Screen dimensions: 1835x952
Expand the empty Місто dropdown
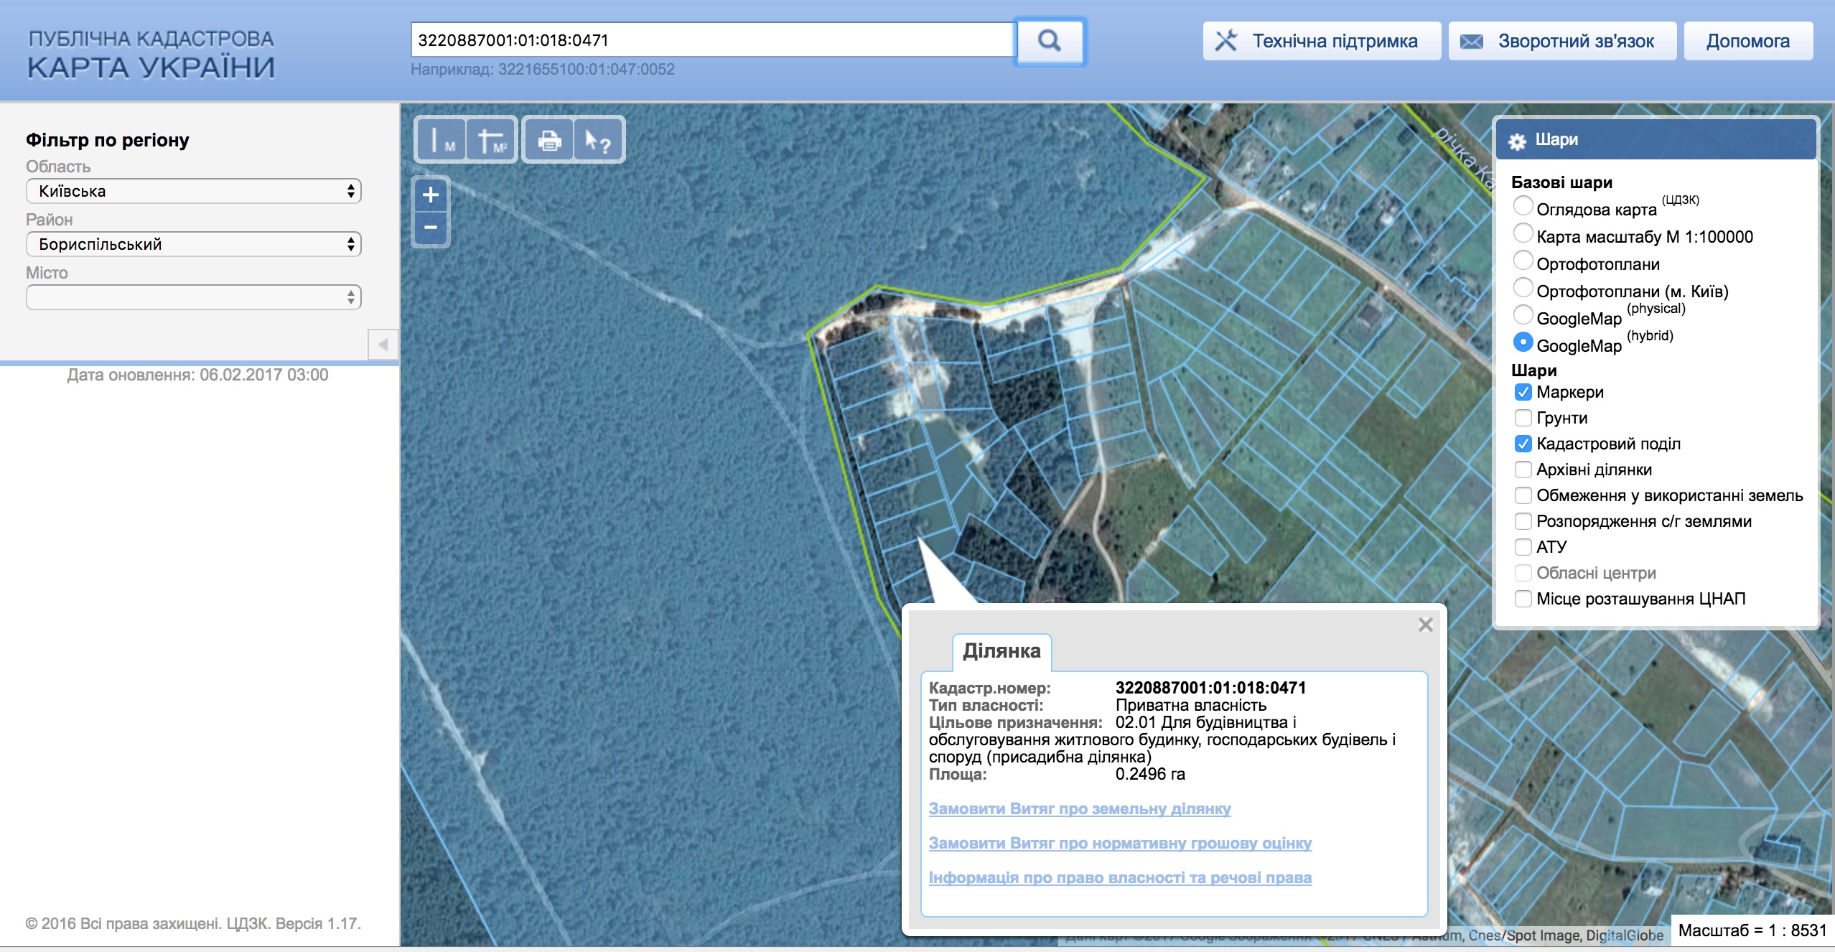[193, 297]
